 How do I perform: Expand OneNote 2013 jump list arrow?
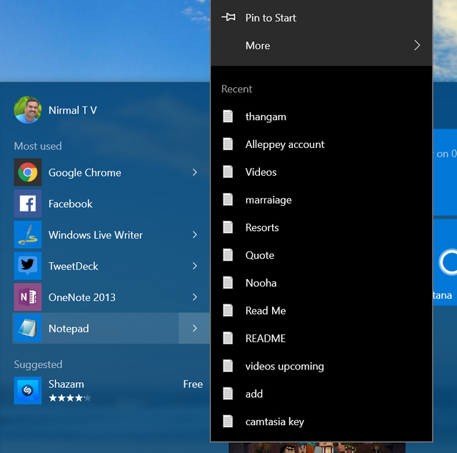(195, 297)
